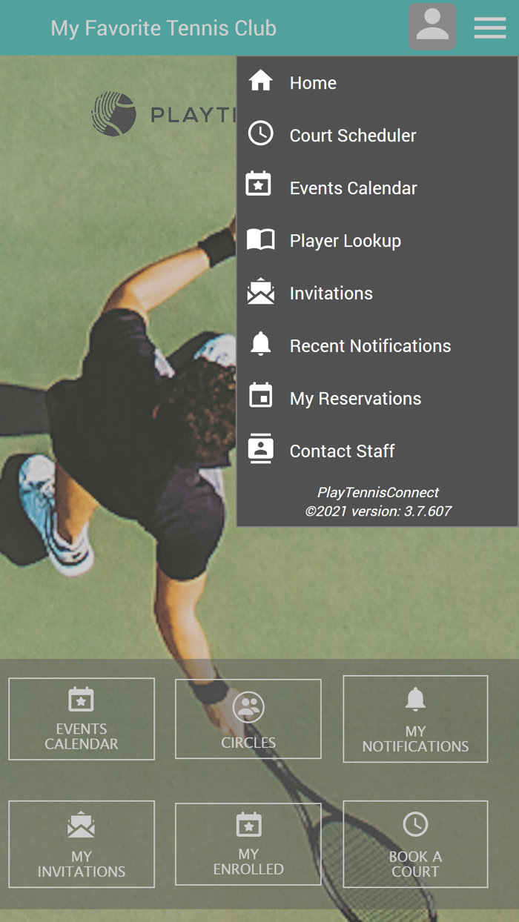
Task: Tap the Events Calendar tile button
Action: pyautogui.click(x=82, y=719)
